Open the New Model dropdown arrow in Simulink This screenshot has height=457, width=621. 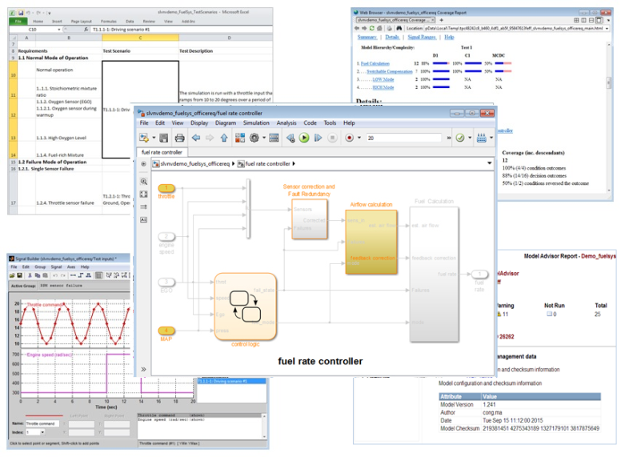(x=154, y=138)
